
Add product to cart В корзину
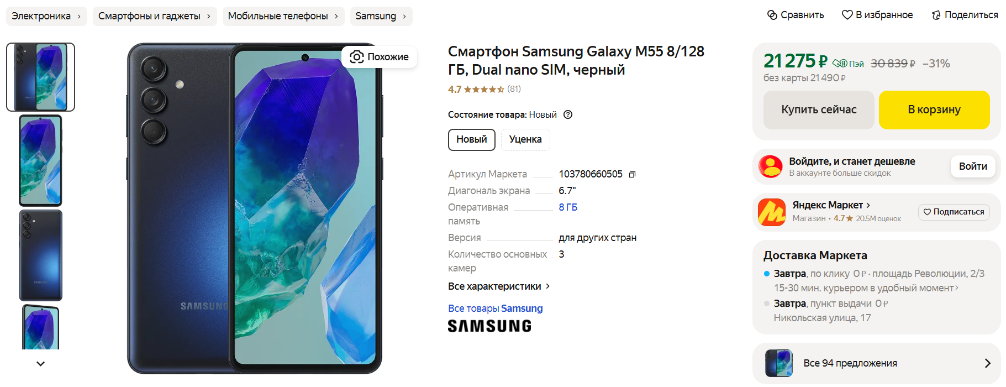click(934, 109)
